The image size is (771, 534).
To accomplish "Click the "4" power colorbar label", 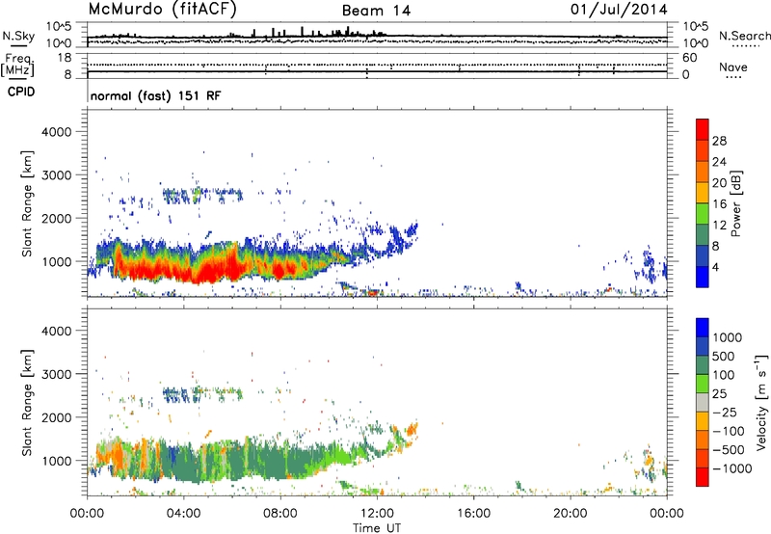I will tap(715, 267).
